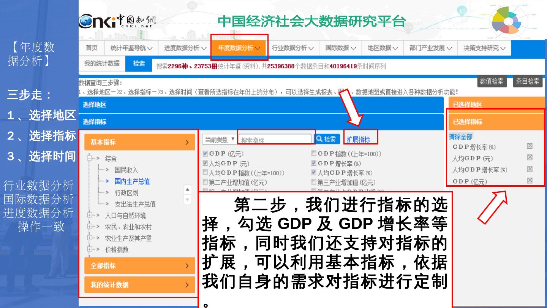Expand the 农民、农业和农村 tree node
This screenshot has height=308, width=547.
click(x=90, y=227)
